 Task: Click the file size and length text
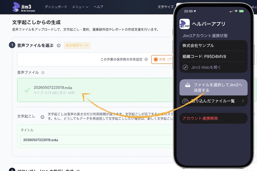pyautogui.click(x=54, y=93)
